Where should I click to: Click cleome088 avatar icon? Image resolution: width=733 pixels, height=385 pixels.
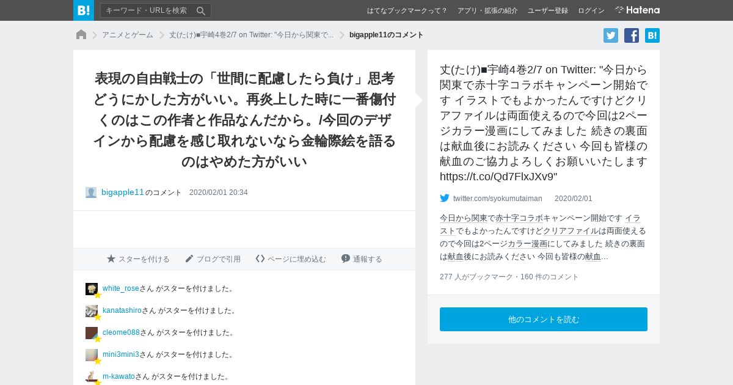point(92,333)
